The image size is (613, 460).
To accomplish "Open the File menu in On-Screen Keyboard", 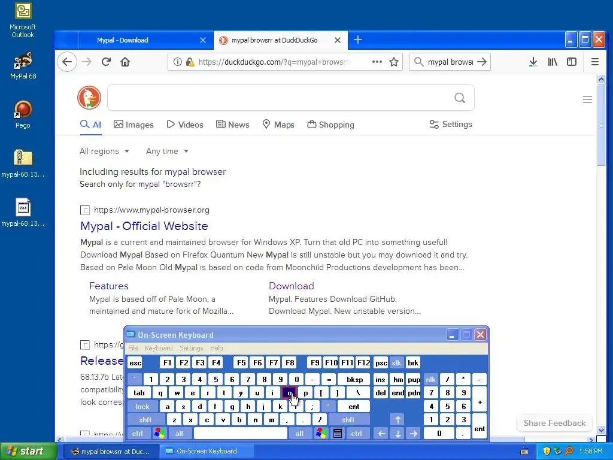I will pos(133,348).
